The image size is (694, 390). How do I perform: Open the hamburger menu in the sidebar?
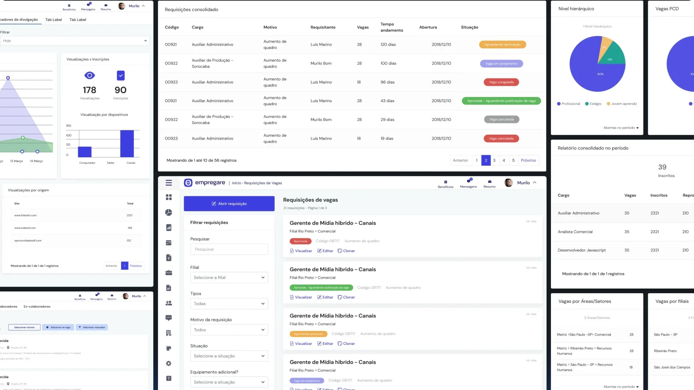click(168, 183)
